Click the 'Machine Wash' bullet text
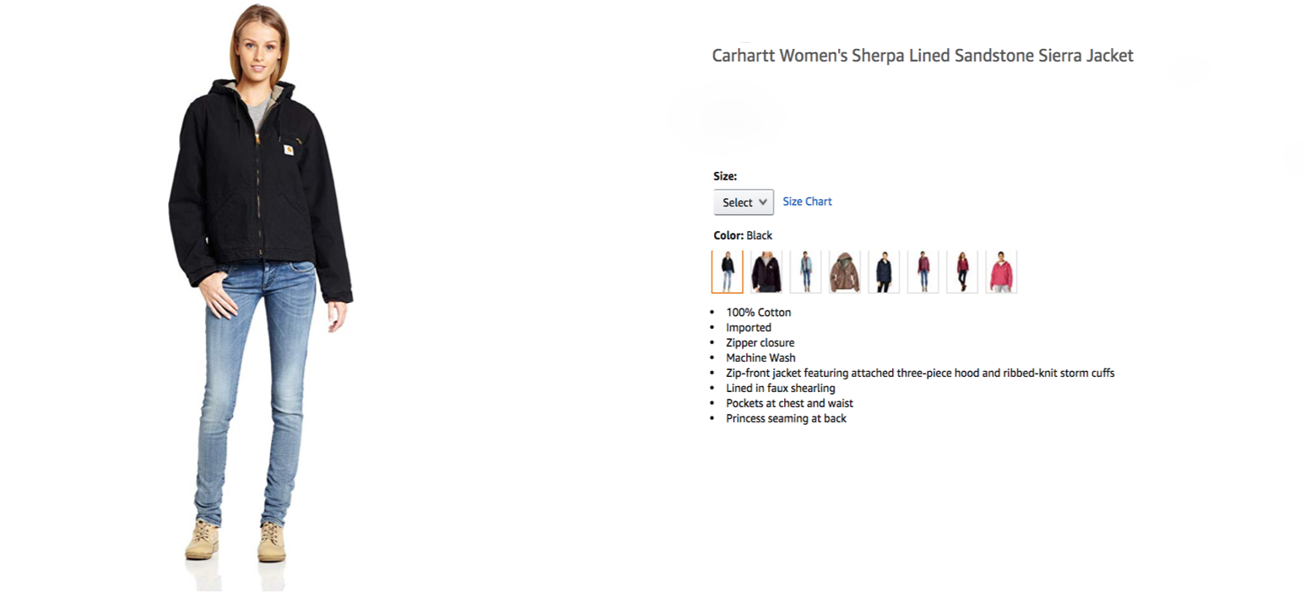1304x602 pixels. [x=760, y=357]
